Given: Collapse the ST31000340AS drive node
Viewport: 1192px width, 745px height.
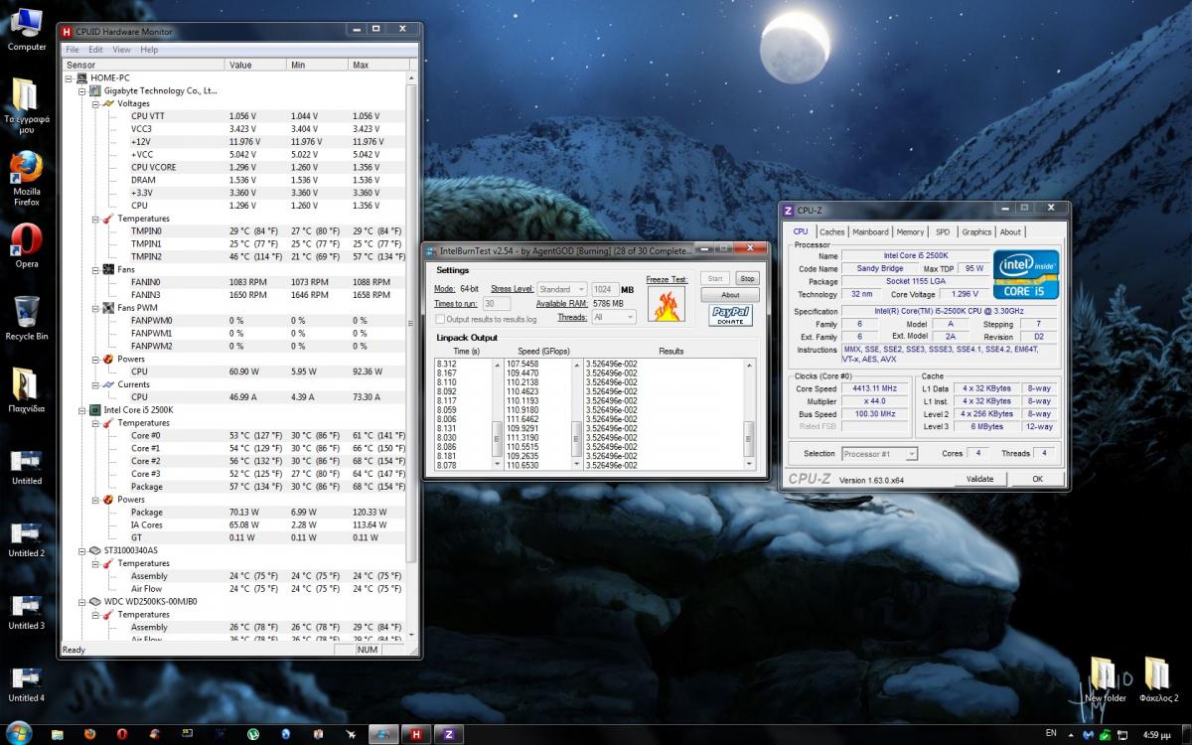Looking at the screenshot, I should click(x=82, y=550).
